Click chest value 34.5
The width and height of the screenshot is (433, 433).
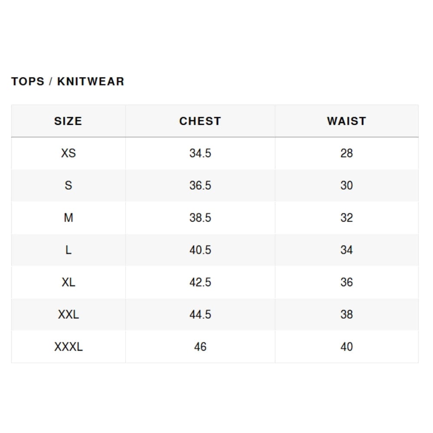200,153
